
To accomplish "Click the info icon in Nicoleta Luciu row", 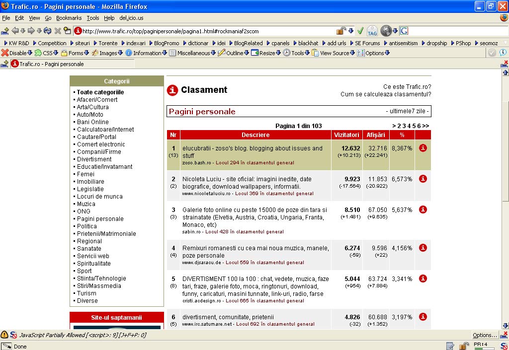I will click(423, 179).
